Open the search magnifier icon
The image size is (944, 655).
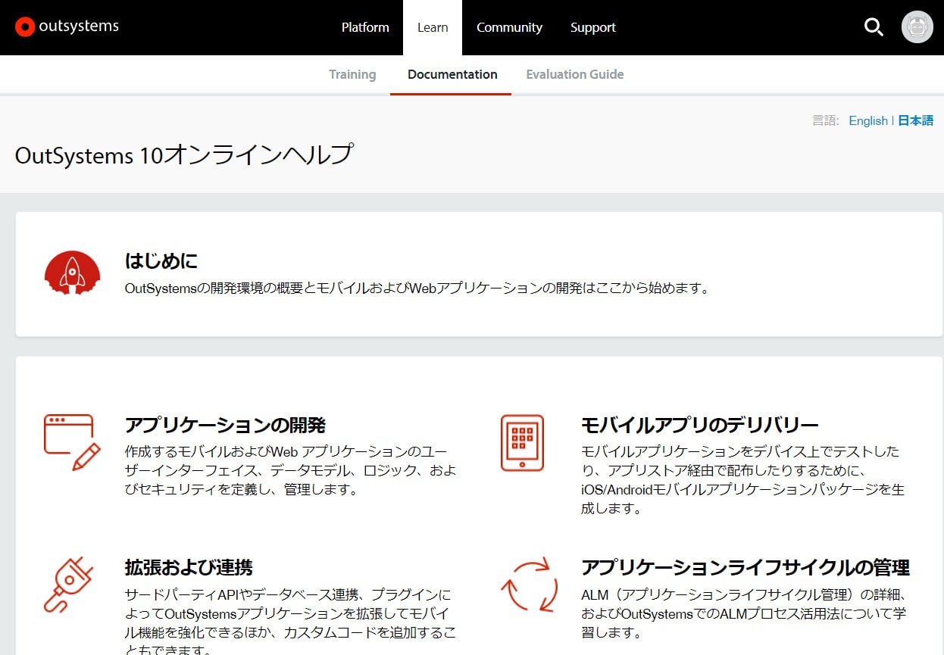(874, 27)
